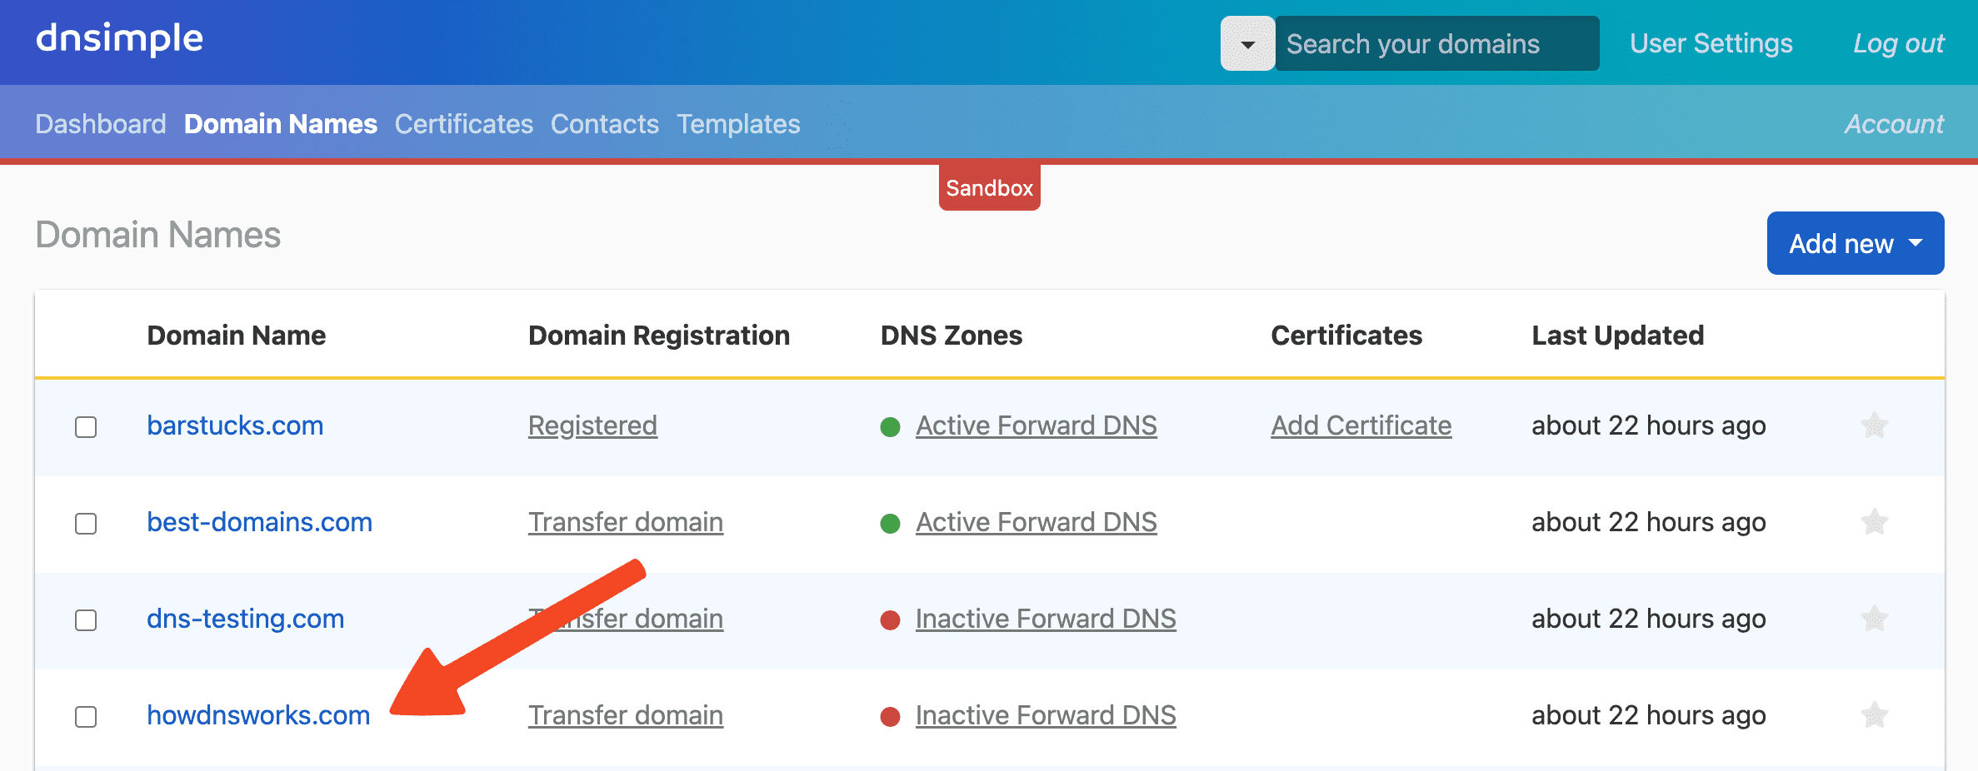
Task: Open barstucks.com domain page
Action: pos(235,425)
